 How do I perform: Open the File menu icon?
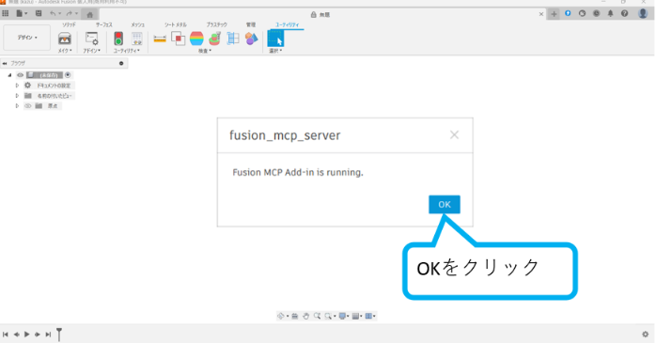tap(21, 13)
